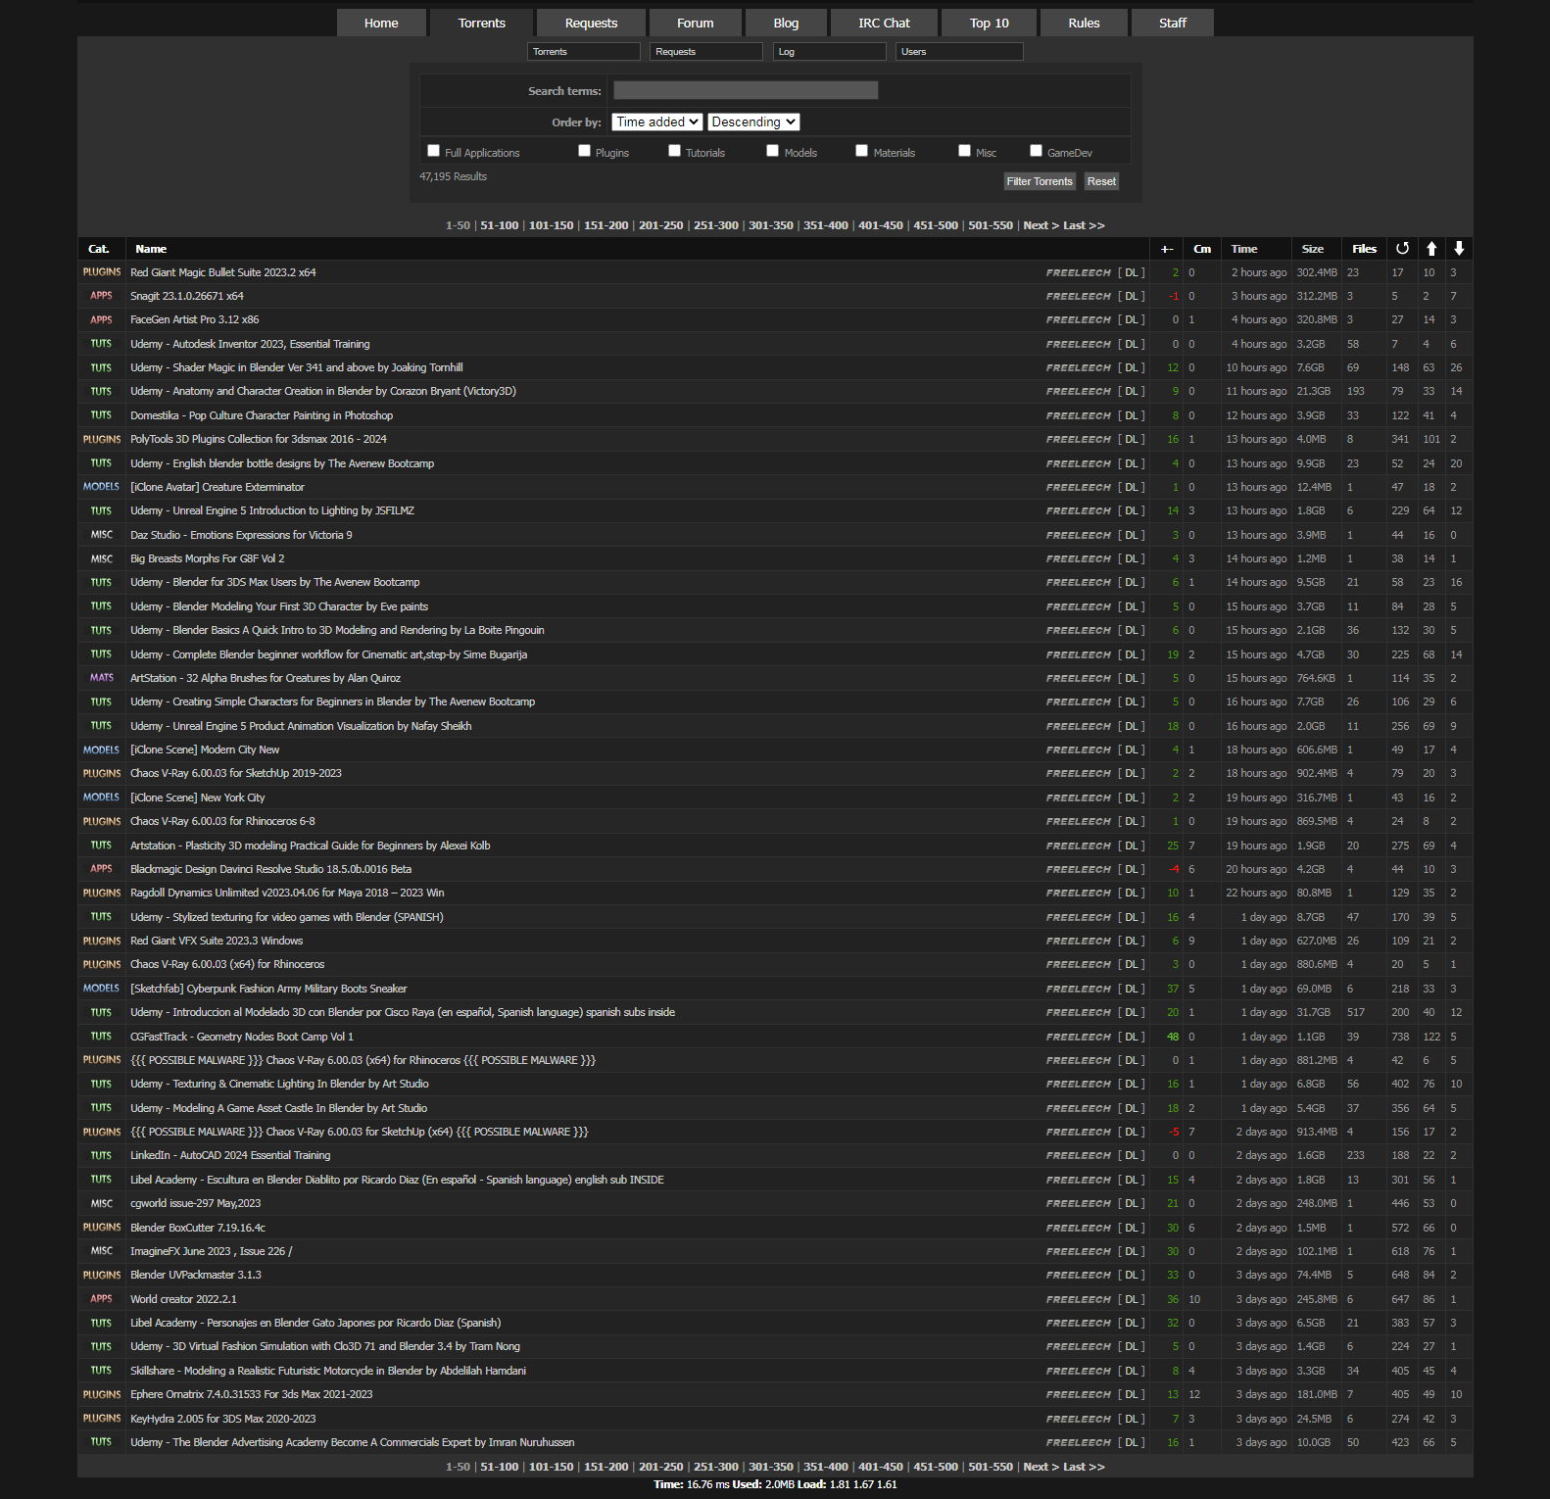Click MISC category icon for Daz Studio Emotions
Viewport: 1550px width, 1499px height.
(102, 535)
